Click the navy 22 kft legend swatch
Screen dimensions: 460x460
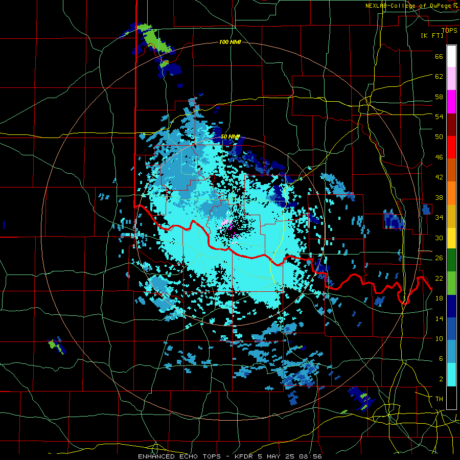click(x=451, y=306)
